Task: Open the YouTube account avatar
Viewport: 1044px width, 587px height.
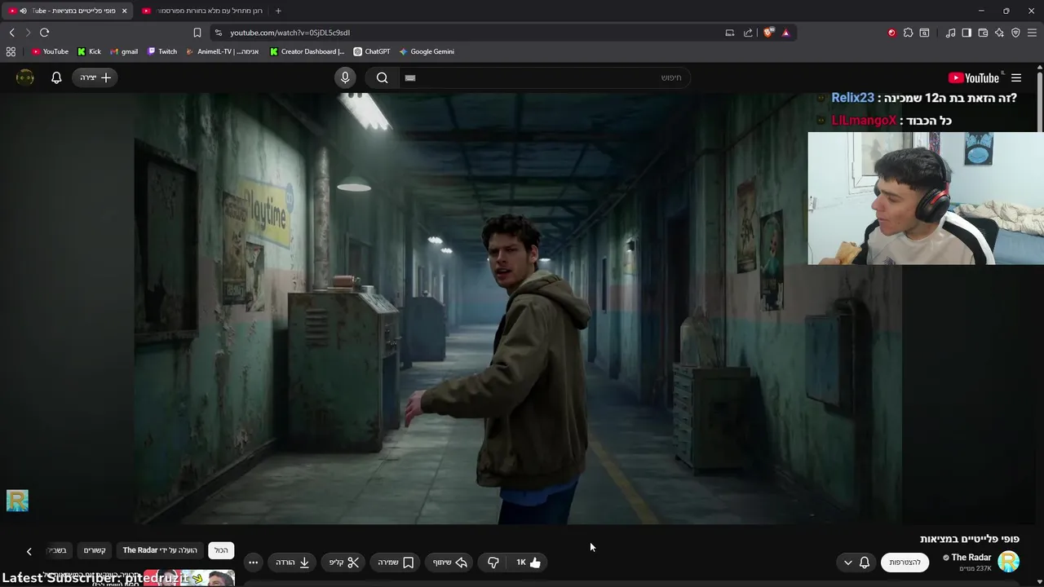Action: pyautogui.click(x=25, y=77)
